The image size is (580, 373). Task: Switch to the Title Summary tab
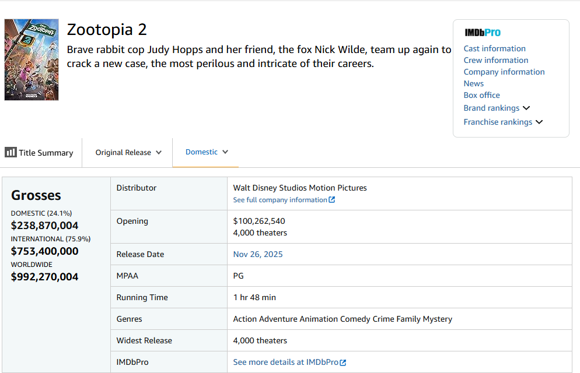pos(46,153)
